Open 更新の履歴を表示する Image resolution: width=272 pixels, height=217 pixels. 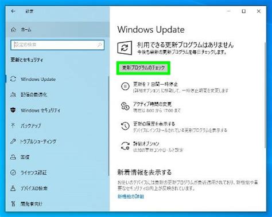pos(154,124)
